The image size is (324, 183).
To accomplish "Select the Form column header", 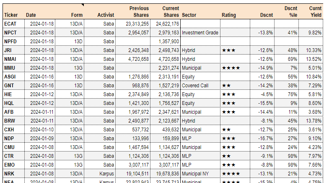I will coord(77,15).
